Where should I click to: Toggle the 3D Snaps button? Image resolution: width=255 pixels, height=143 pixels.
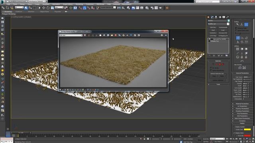click(80, 8)
